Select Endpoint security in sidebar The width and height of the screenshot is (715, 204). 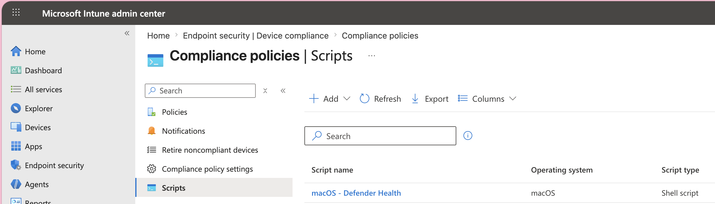click(54, 165)
